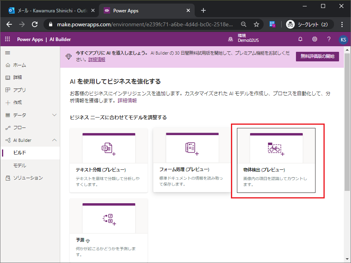Click the browser back arrow
Image resolution: width=351 pixels, height=263 pixels.
click(9, 24)
